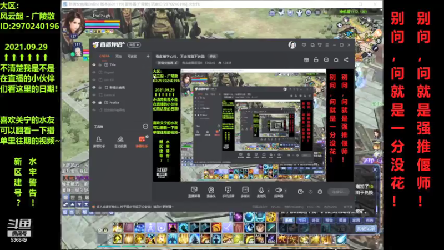Open the hamburger menu in title bar
This screenshot has height=250, width=444.
point(327,45)
